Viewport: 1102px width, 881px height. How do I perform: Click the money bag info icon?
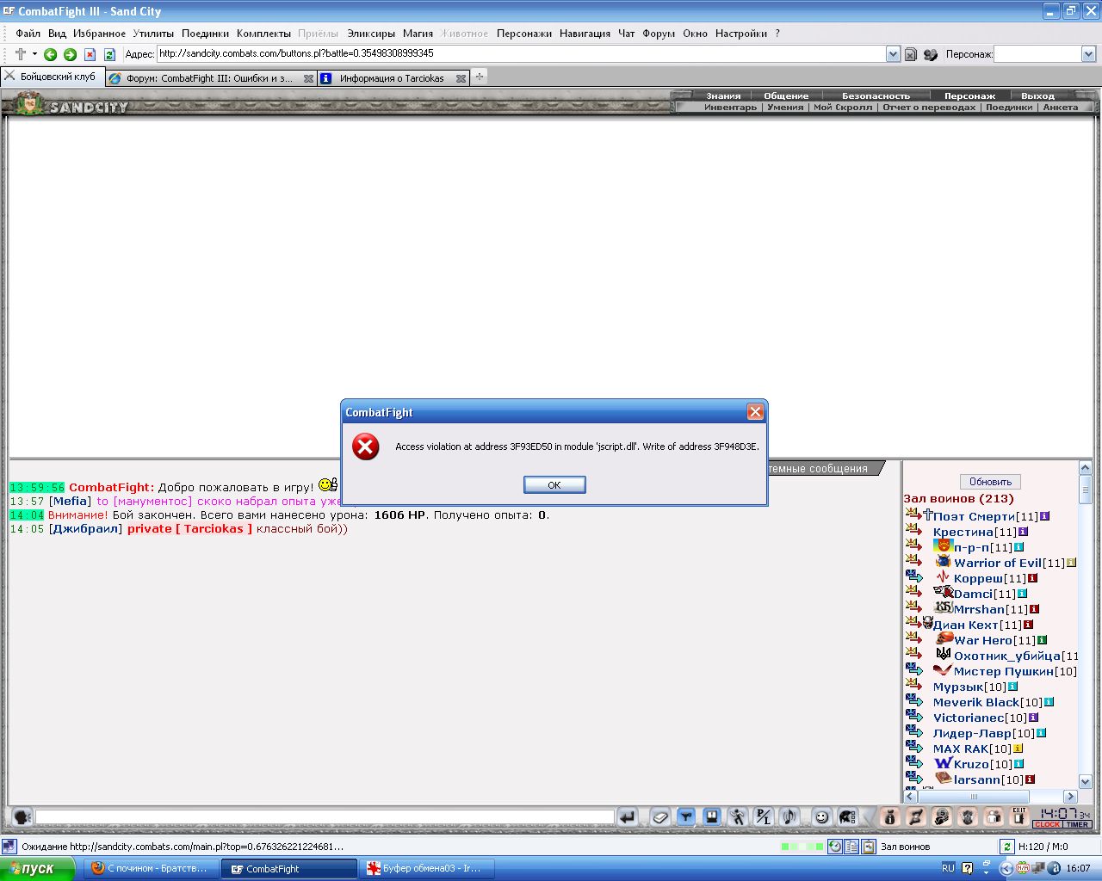890,816
